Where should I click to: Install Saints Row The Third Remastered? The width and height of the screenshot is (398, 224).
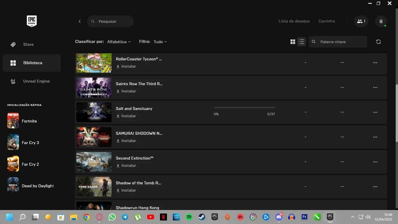[126, 91]
